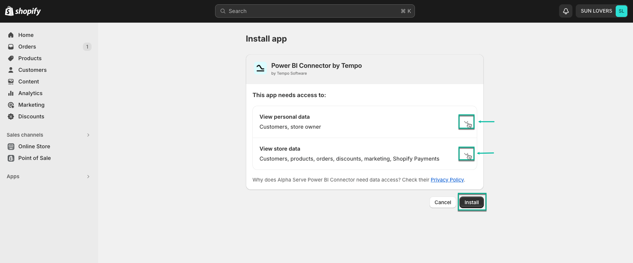Screen dimensions: 633x263
Task: Expand Apps section chevron
Action: click(x=88, y=177)
